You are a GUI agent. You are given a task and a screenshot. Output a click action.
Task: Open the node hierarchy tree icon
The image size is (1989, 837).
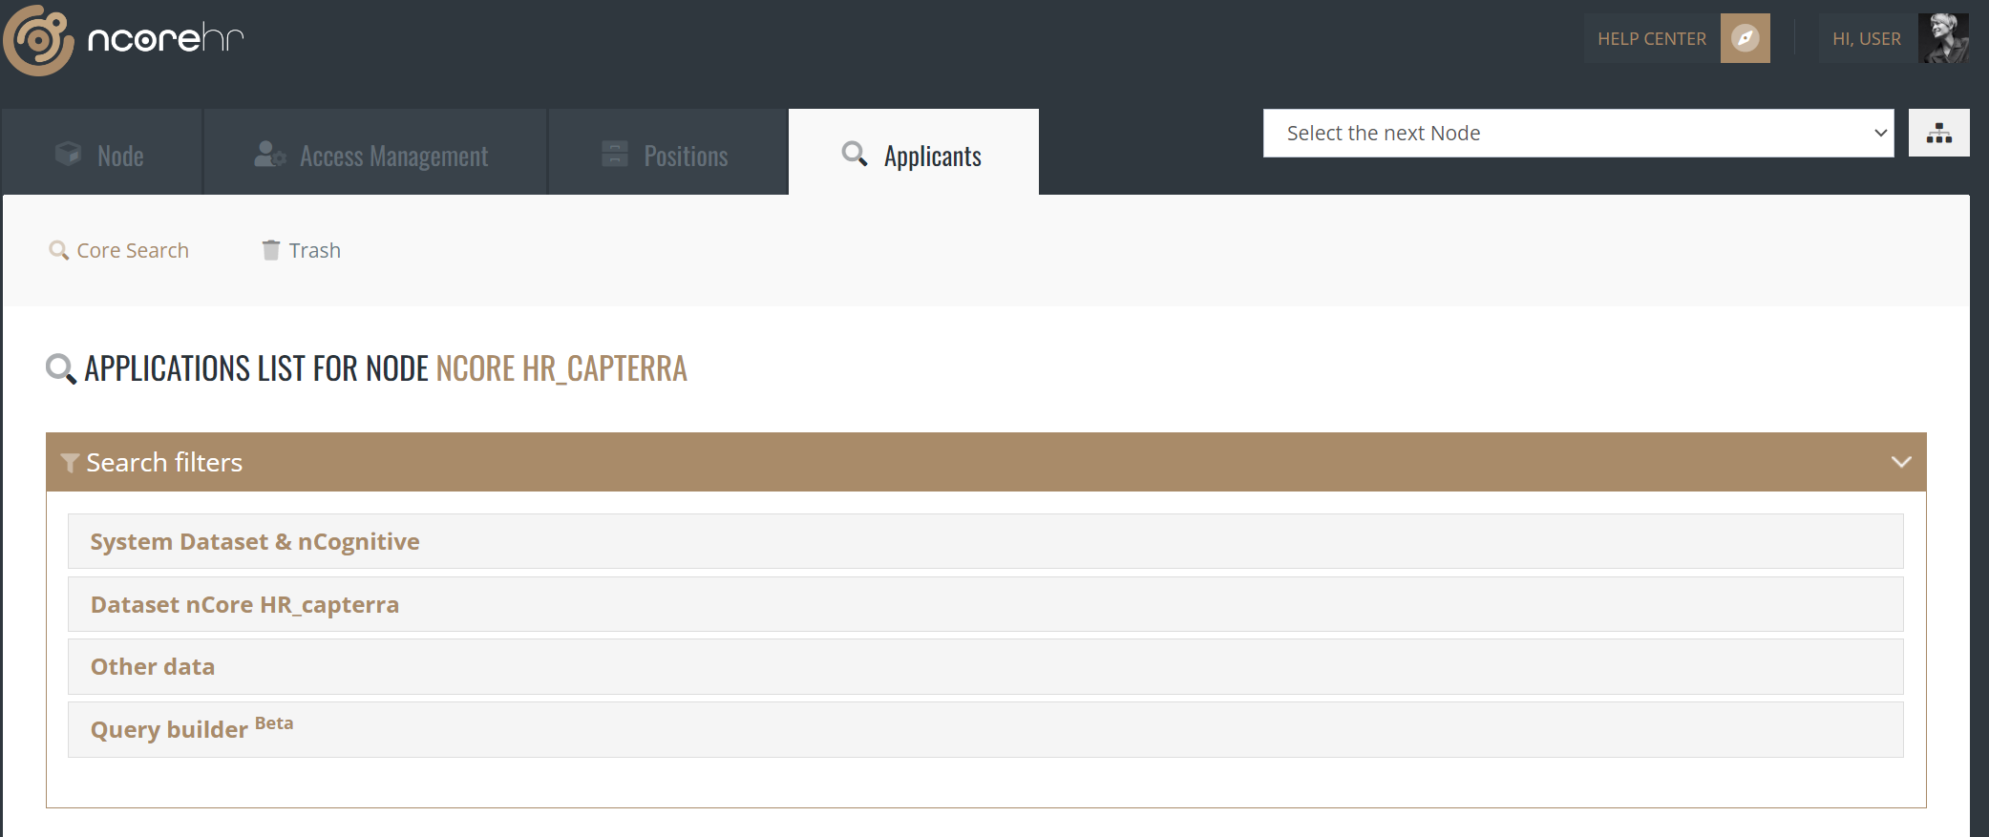coord(1938,133)
